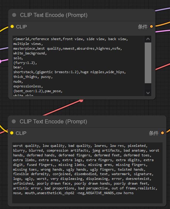The width and height of the screenshot is (170, 209).
Task: Click the 条件 output label on the lower node
Action: pyautogui.click(x=154, y=133)
